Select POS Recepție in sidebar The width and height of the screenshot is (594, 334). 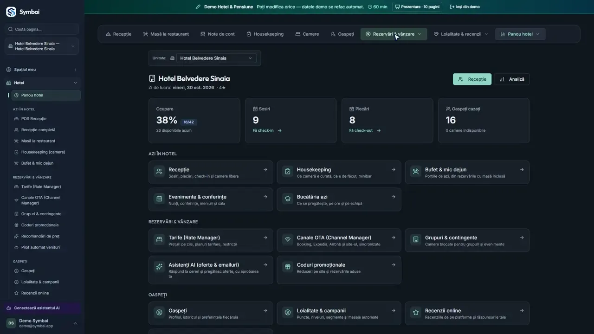[x=45, y=119]
